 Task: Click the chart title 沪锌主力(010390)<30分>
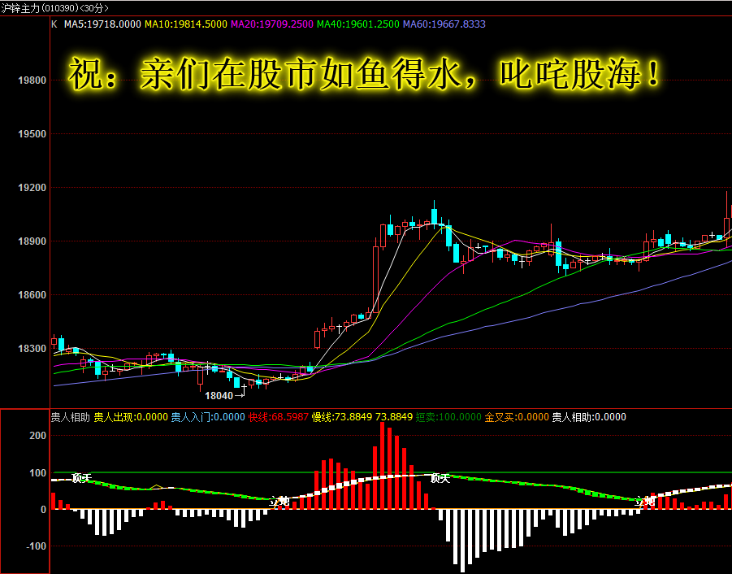[55, 8]
